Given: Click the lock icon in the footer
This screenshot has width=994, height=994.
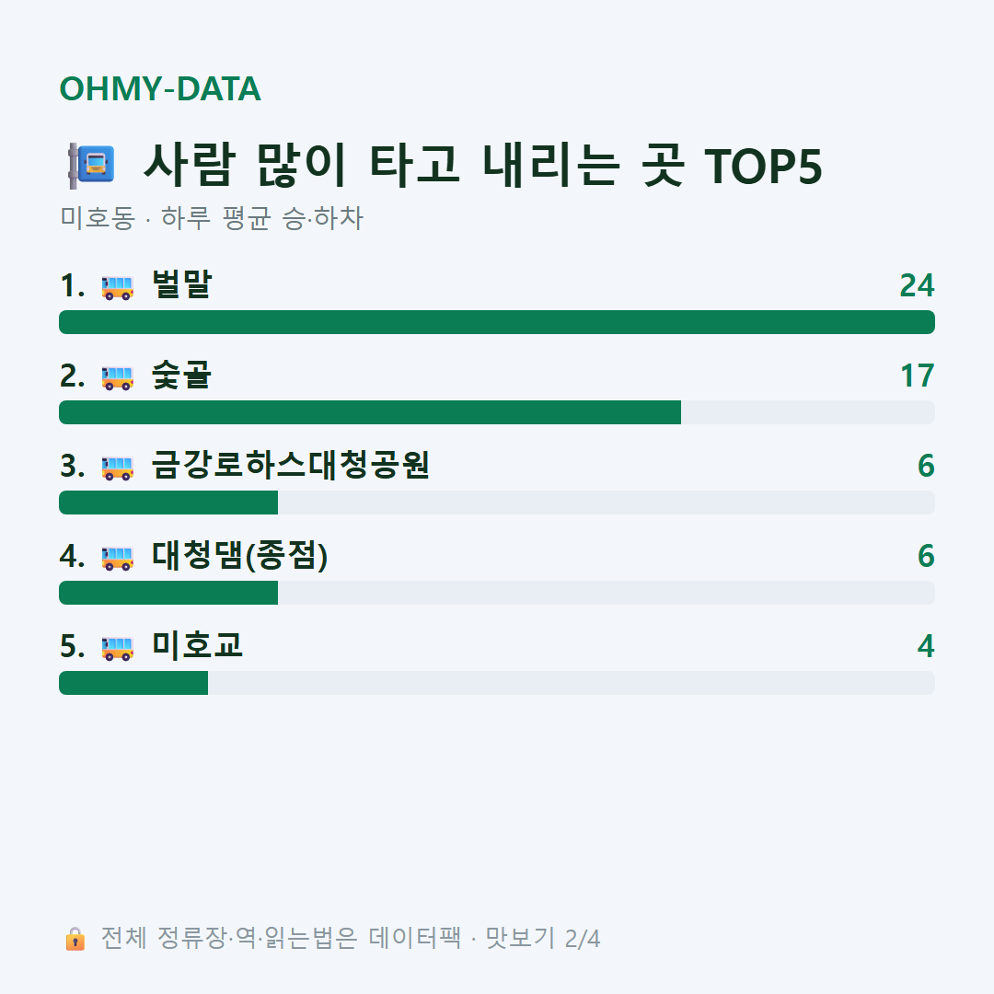Looking at the screenshot, I should point(75,939).
